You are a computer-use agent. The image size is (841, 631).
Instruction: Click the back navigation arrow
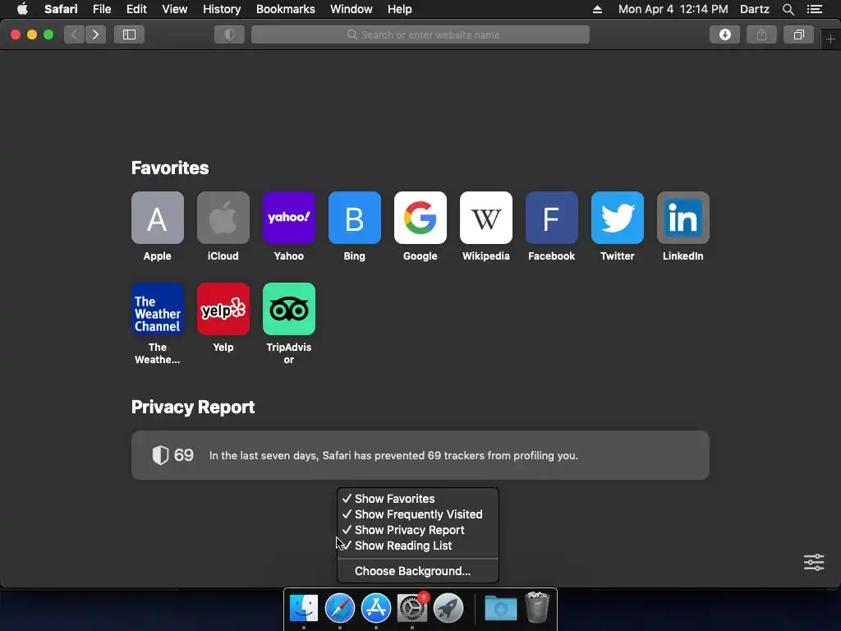[75, 35]
